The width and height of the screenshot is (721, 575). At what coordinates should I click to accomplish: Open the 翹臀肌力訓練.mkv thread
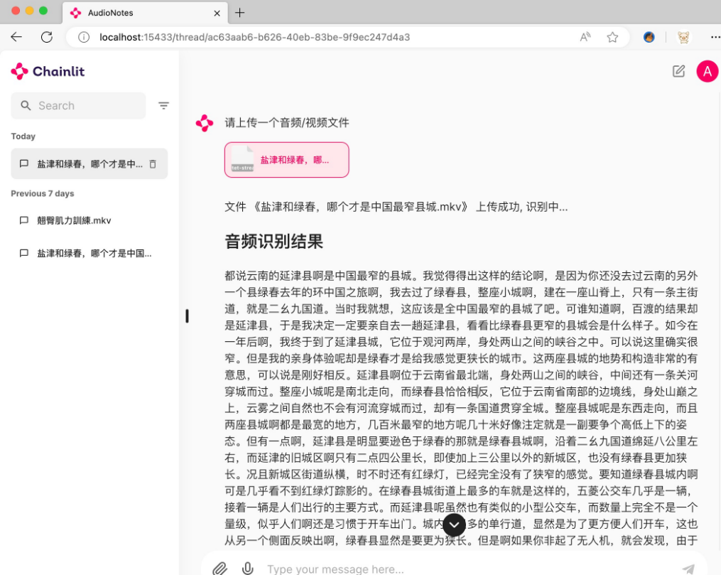75,220
